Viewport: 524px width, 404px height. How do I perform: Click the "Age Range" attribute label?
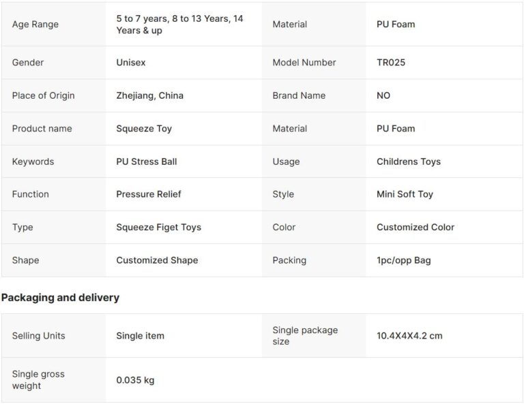35,25
